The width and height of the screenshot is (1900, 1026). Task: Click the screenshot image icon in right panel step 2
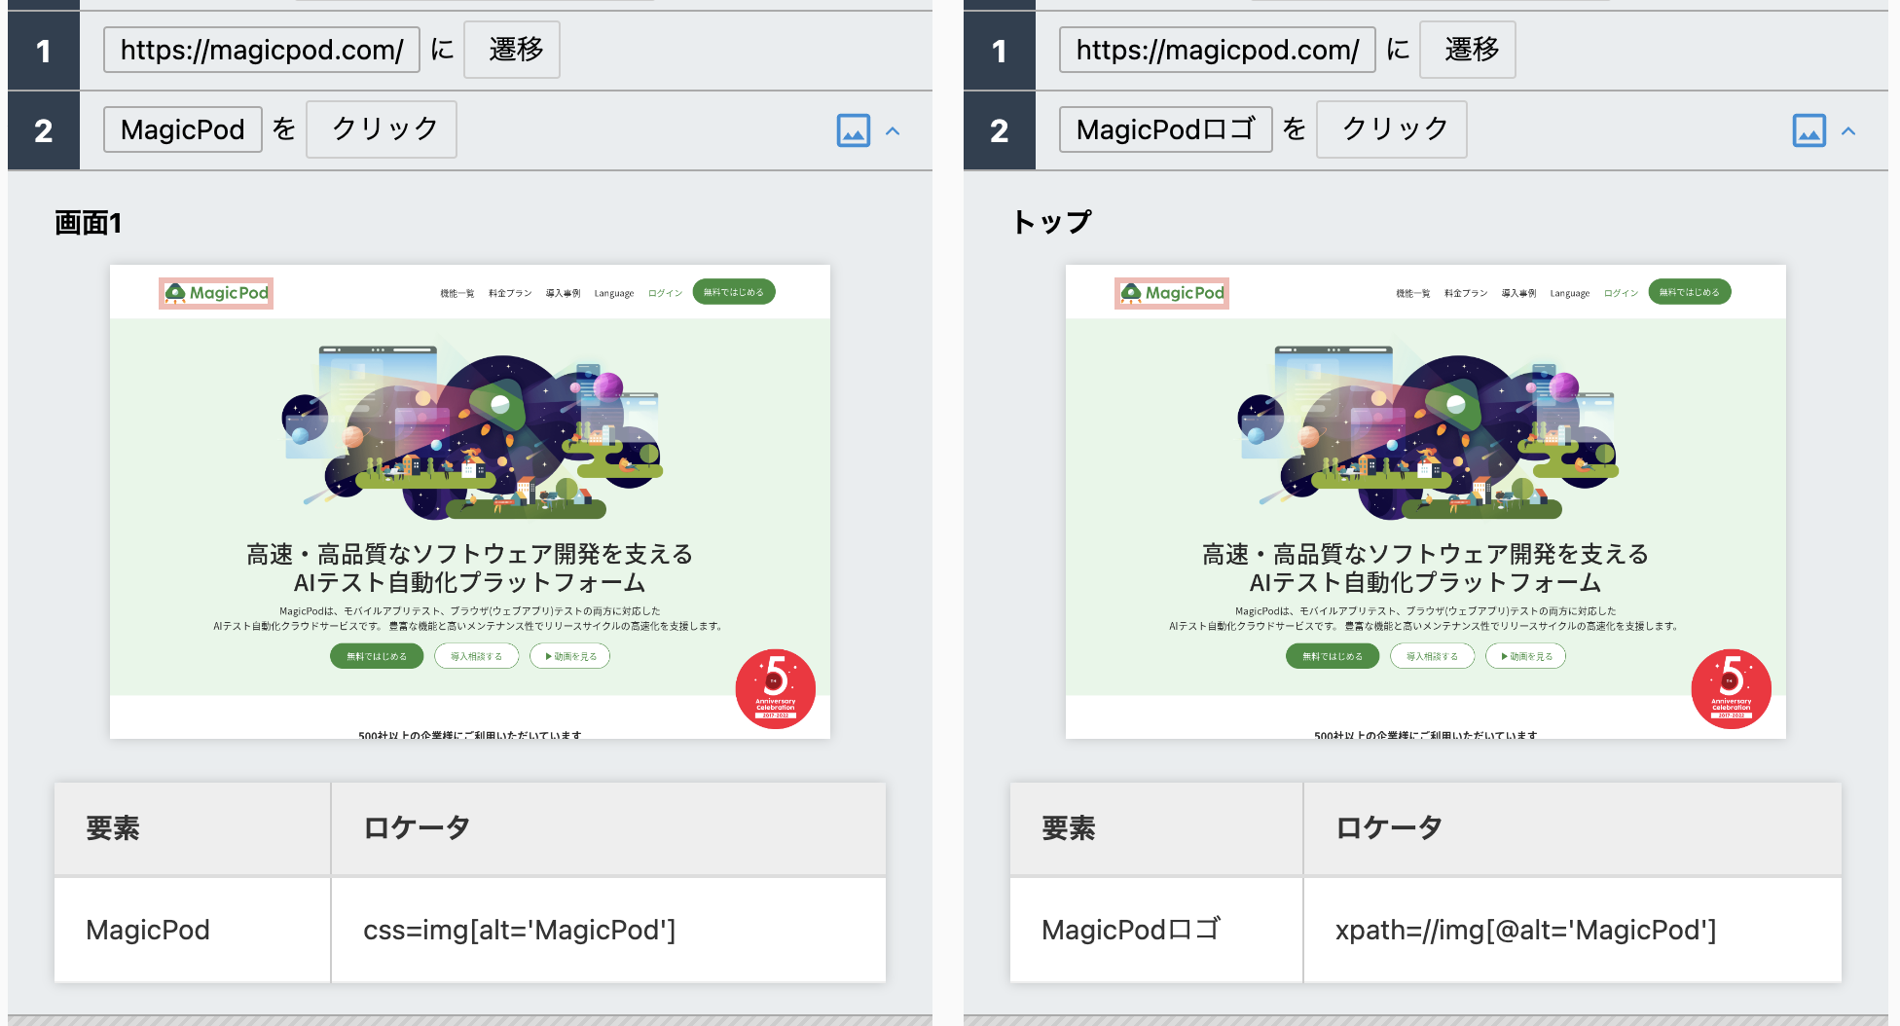pyautogui.click(x=1809, y=130)
